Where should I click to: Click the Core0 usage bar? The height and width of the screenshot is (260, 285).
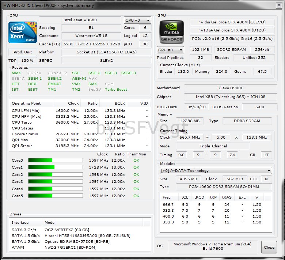56,160
